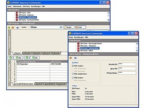
Task: Select 'SIM-Karte - Bevorzugte Netze' tree entry
Action: [x=91, y=43]
